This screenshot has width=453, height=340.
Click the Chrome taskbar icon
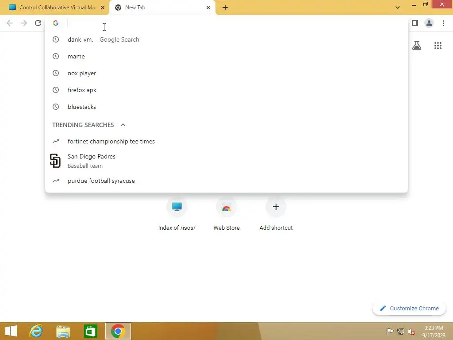pos(118,331)
